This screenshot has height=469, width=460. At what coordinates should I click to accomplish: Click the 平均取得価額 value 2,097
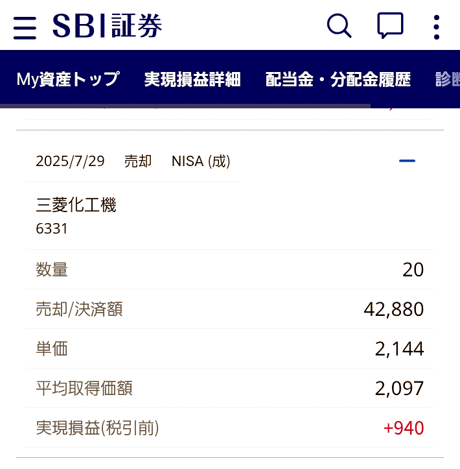399,389
